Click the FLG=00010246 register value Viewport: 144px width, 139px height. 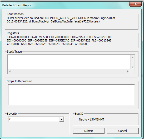tap(101, 40)
